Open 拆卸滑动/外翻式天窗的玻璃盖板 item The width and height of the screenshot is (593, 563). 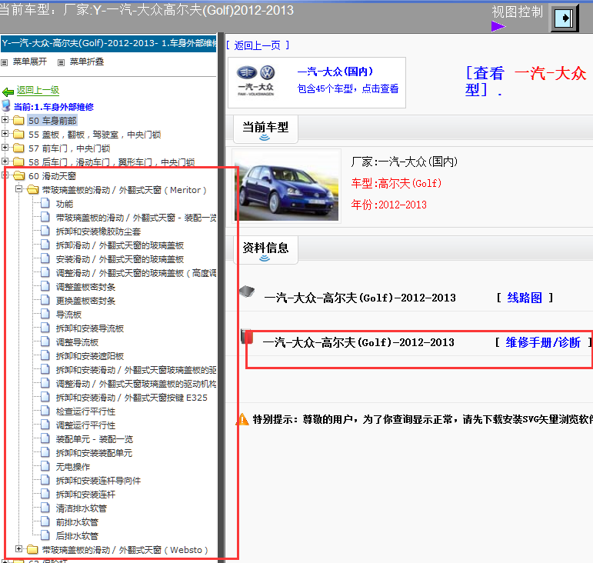[120, 245]
